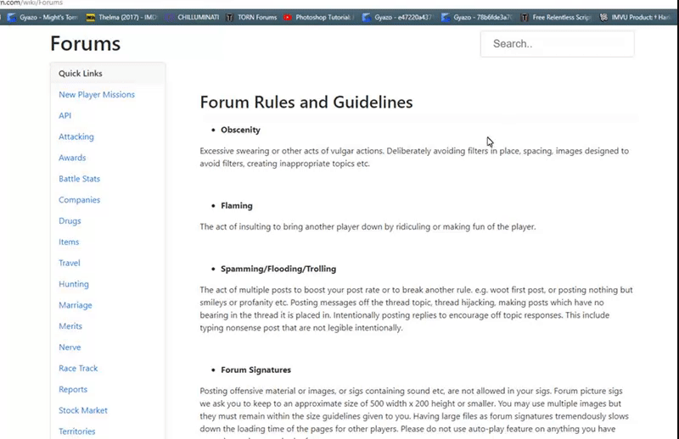Open the Gyazo - 78b6fde3a7 bookmark
Image resolution: width=679 pixels, height=439 pixels.
click(476, 17)
